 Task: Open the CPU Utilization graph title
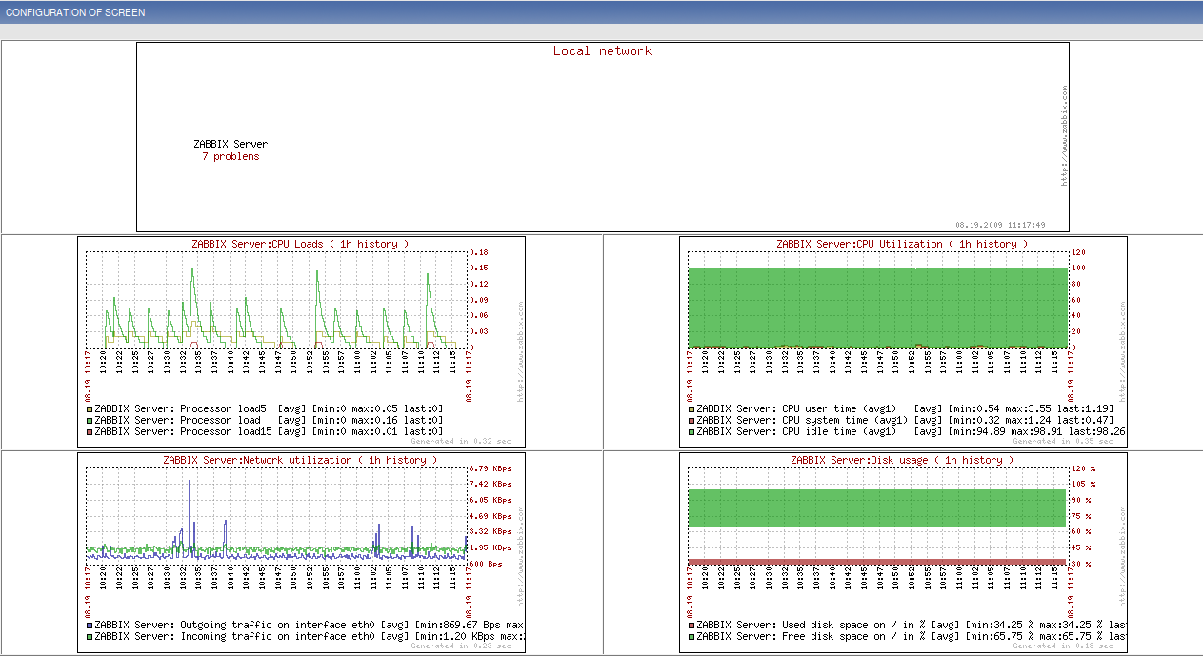click(902, 244)
